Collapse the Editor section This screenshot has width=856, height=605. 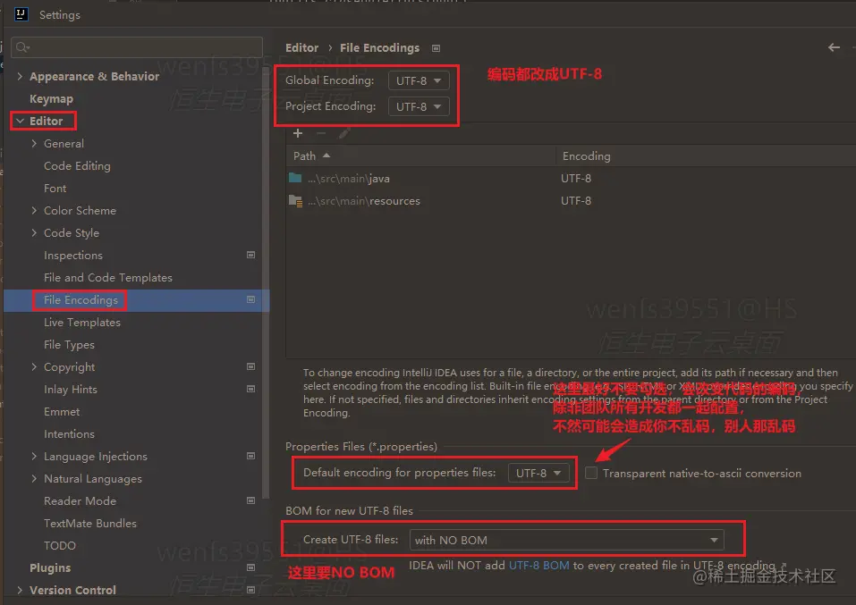click(x=20, y=122)
